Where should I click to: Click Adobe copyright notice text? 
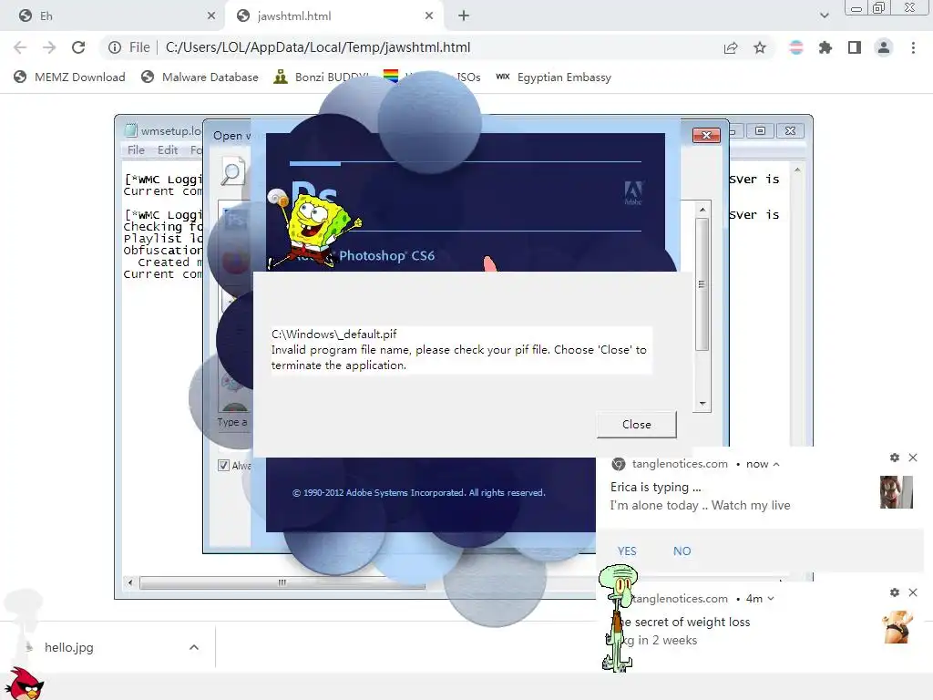tap(418, 493)
